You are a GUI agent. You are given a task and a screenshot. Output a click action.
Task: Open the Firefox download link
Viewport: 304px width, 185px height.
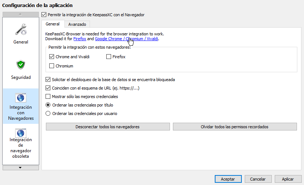(80, 39)
